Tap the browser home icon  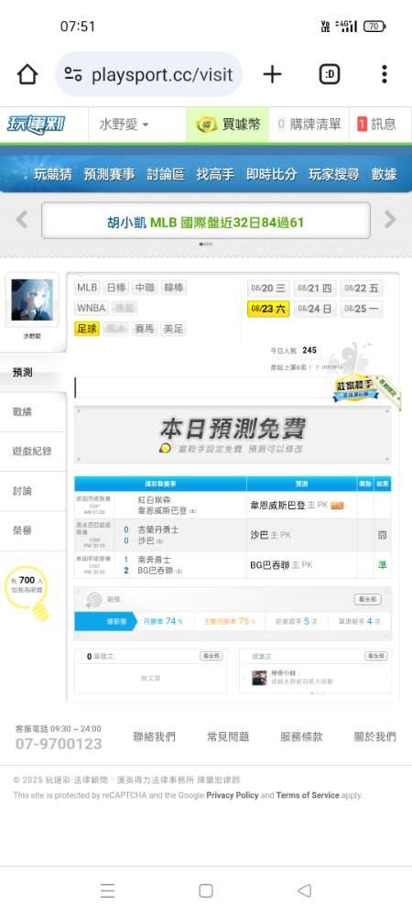tap(27, 74)
